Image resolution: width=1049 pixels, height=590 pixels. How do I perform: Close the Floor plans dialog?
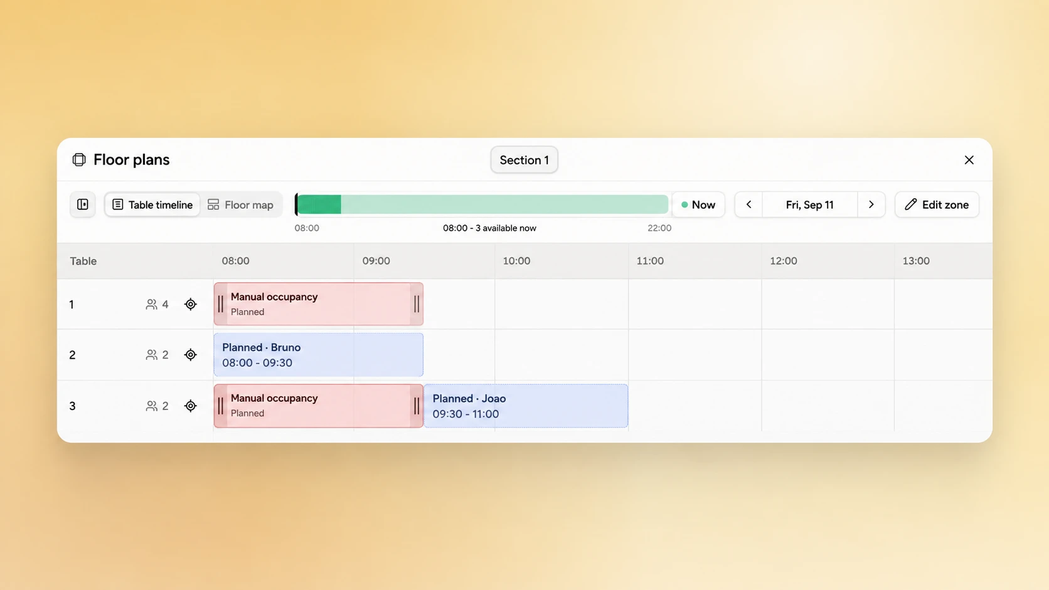pos(969,160)
